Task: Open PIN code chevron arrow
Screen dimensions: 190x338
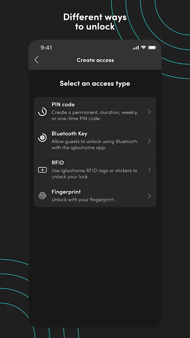Action: tap(149, 112)
